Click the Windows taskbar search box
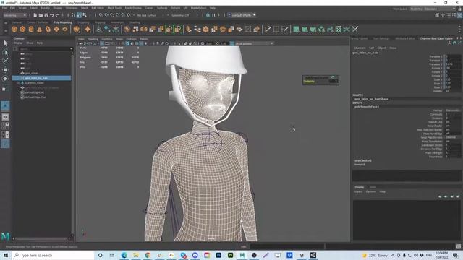This screenshot has width=463, height=260. pyautogui.click(x=53, y=255)
